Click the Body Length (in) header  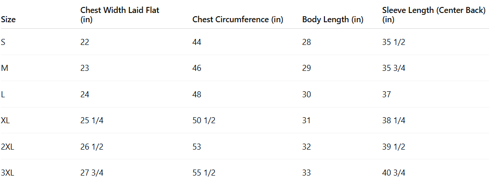click(x=333, y=19)
